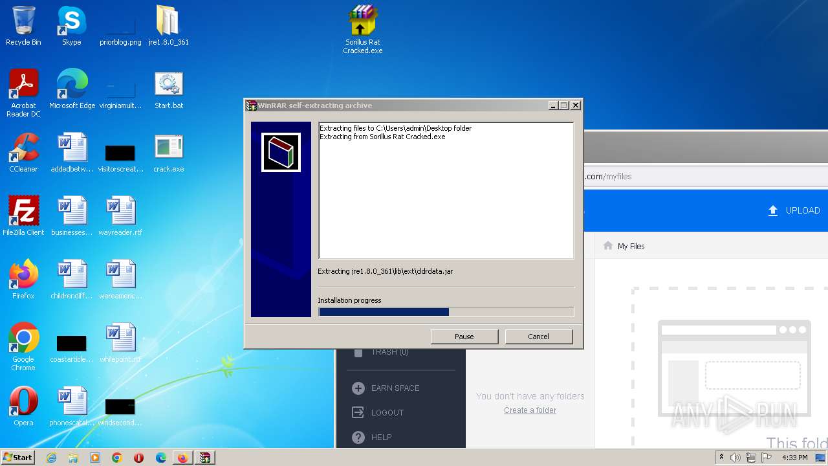Viewport: 828px width, 466px height.
Task: Open the network tray icon
Action: click(751, 458)
